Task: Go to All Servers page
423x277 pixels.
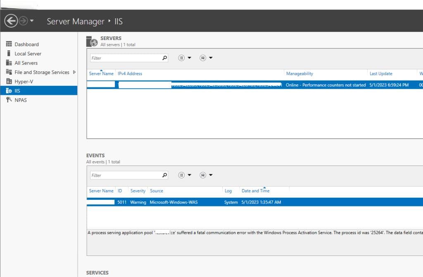Action: tap(26, 63)
